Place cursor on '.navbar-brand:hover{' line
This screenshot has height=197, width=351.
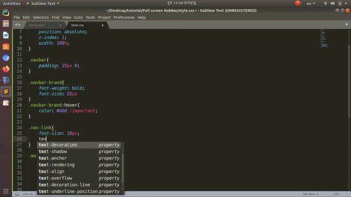(54, 105)
